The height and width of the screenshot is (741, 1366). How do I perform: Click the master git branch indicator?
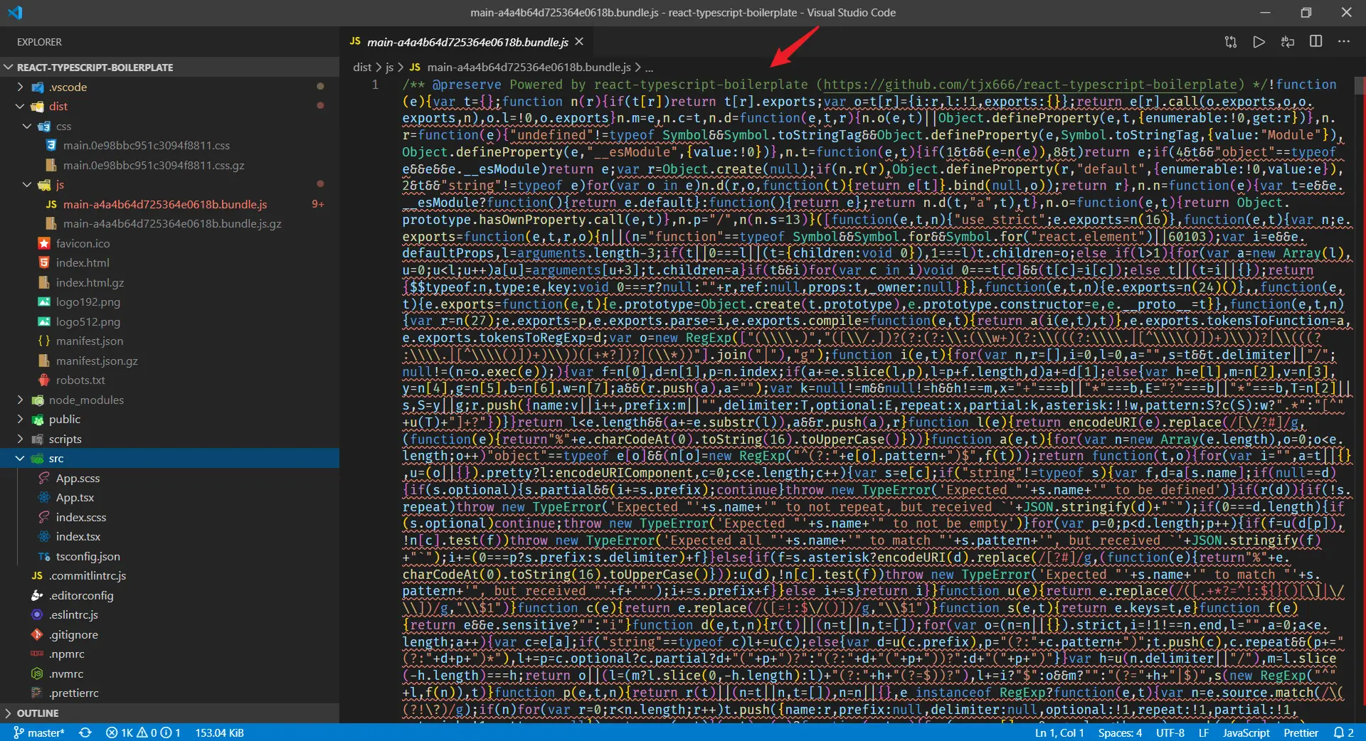click(39, 732)
